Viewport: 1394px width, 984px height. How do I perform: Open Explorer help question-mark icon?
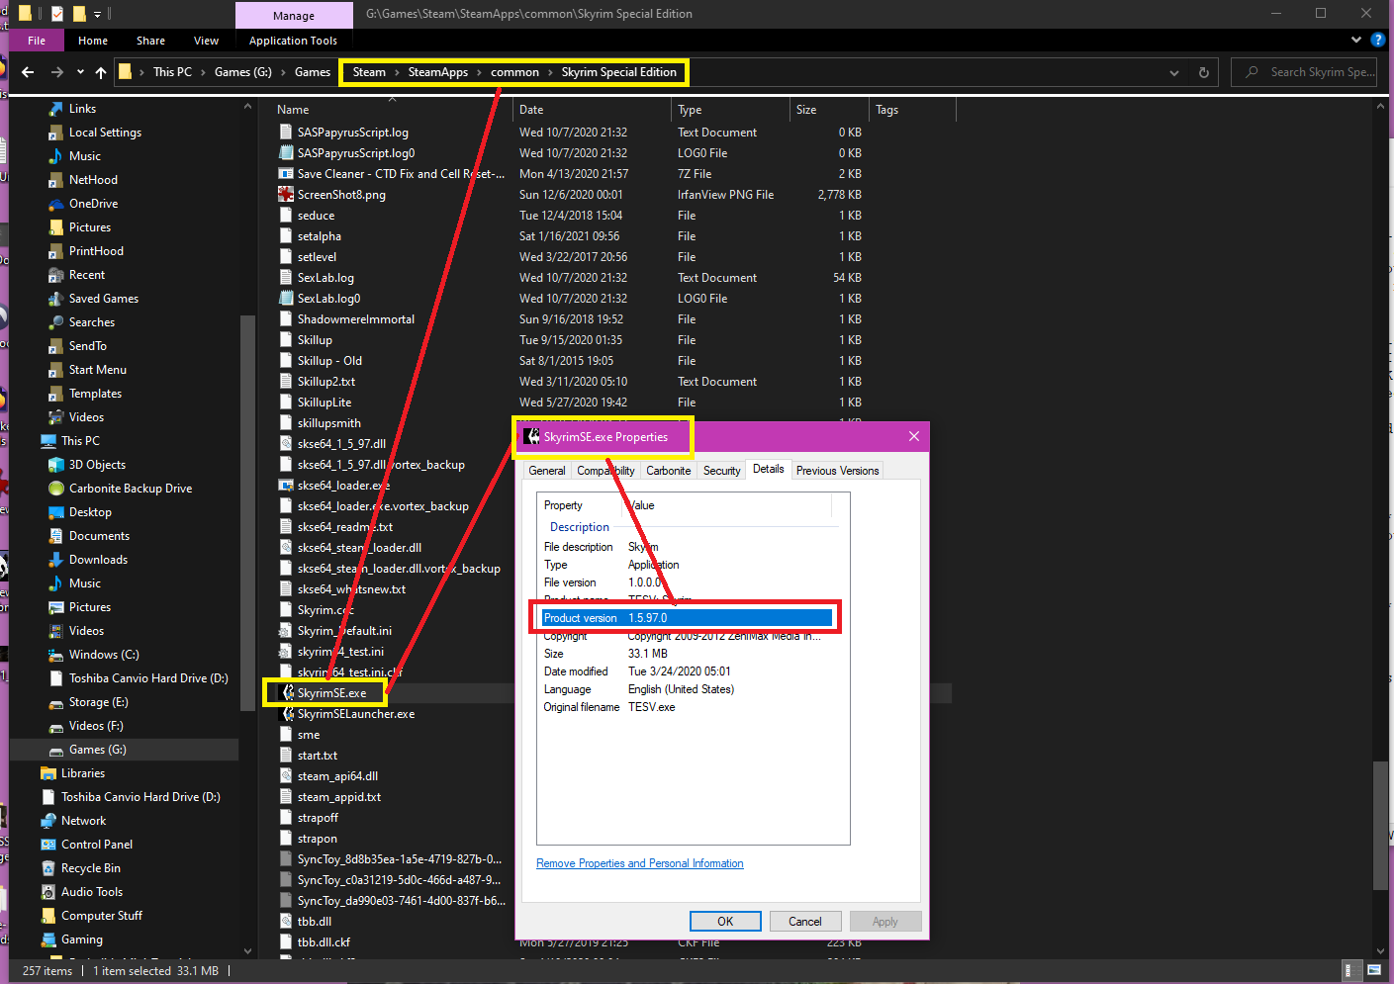1378,40
